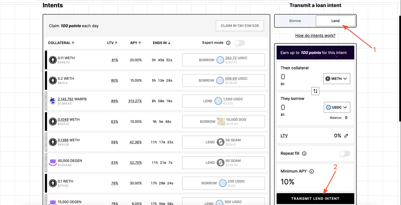Screen dimensions: 401x205
Task: Click the They borrow amount field
Action: 283,108
